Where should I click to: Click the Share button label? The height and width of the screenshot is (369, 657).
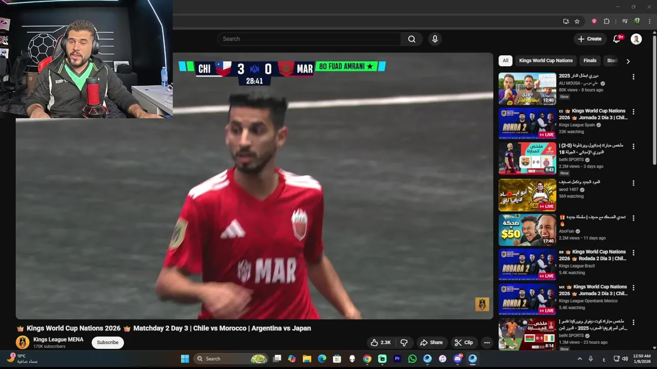coord(436,342)
